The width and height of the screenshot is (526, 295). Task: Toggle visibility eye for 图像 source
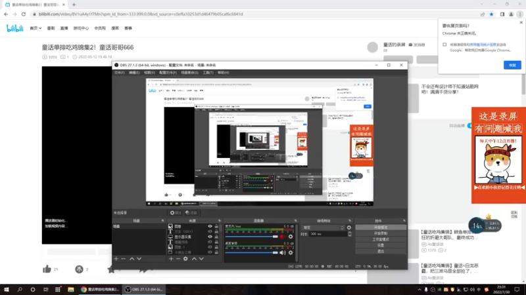[x=210, y=226]
